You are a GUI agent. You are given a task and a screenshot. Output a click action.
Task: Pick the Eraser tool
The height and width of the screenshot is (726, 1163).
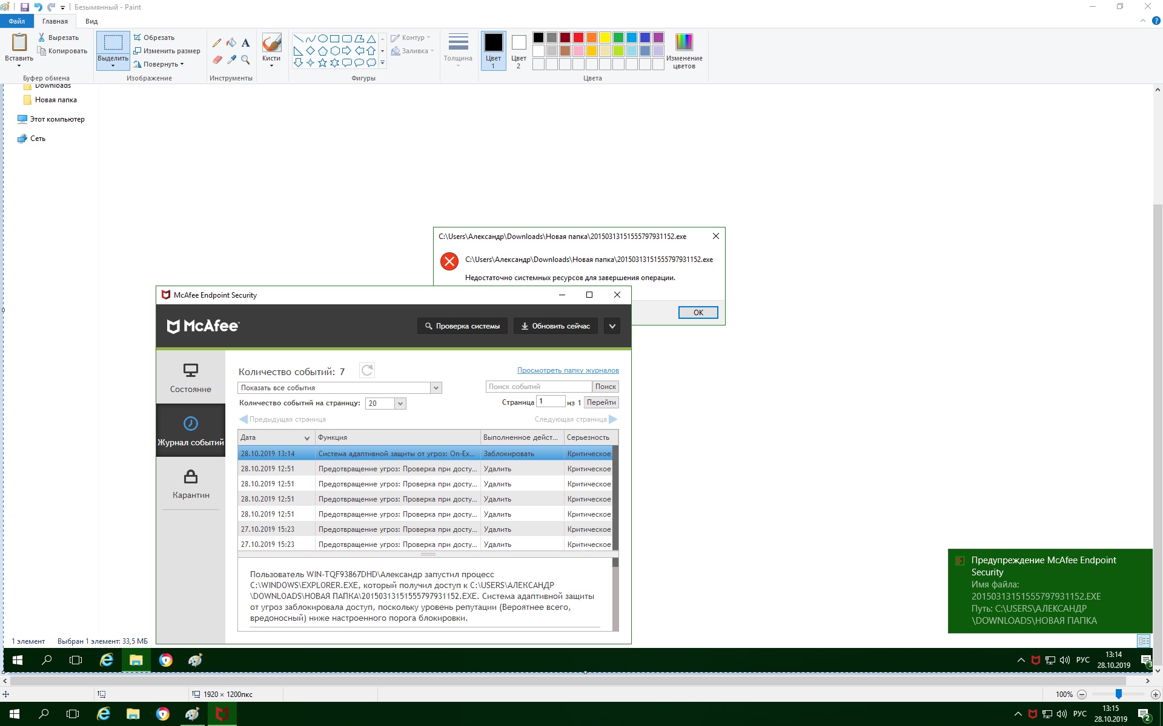[x=217, y=60]
